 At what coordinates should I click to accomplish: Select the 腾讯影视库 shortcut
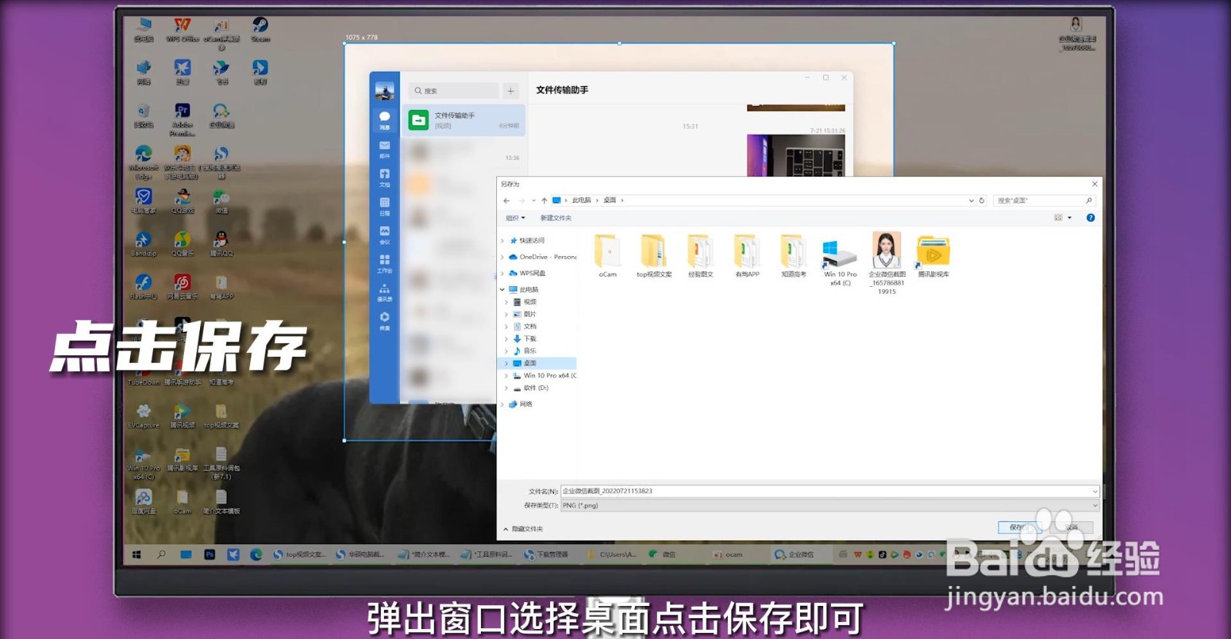click(x=933, y=256)
